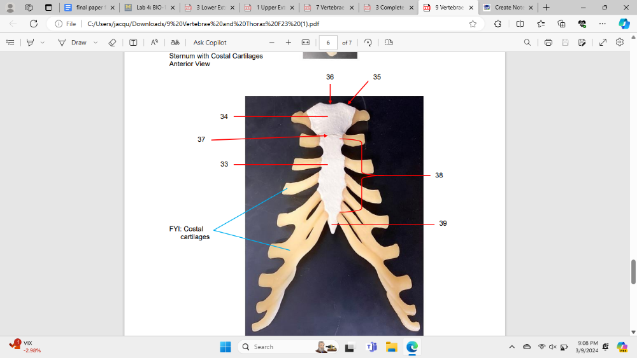Click the Rotate page icon

coord(368,43)
